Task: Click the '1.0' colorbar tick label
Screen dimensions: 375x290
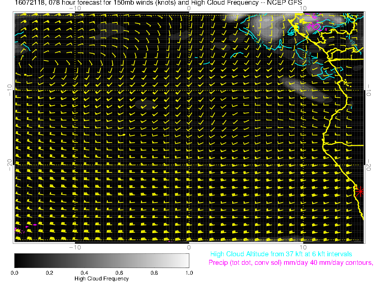Action: click(x=189, y=273)
